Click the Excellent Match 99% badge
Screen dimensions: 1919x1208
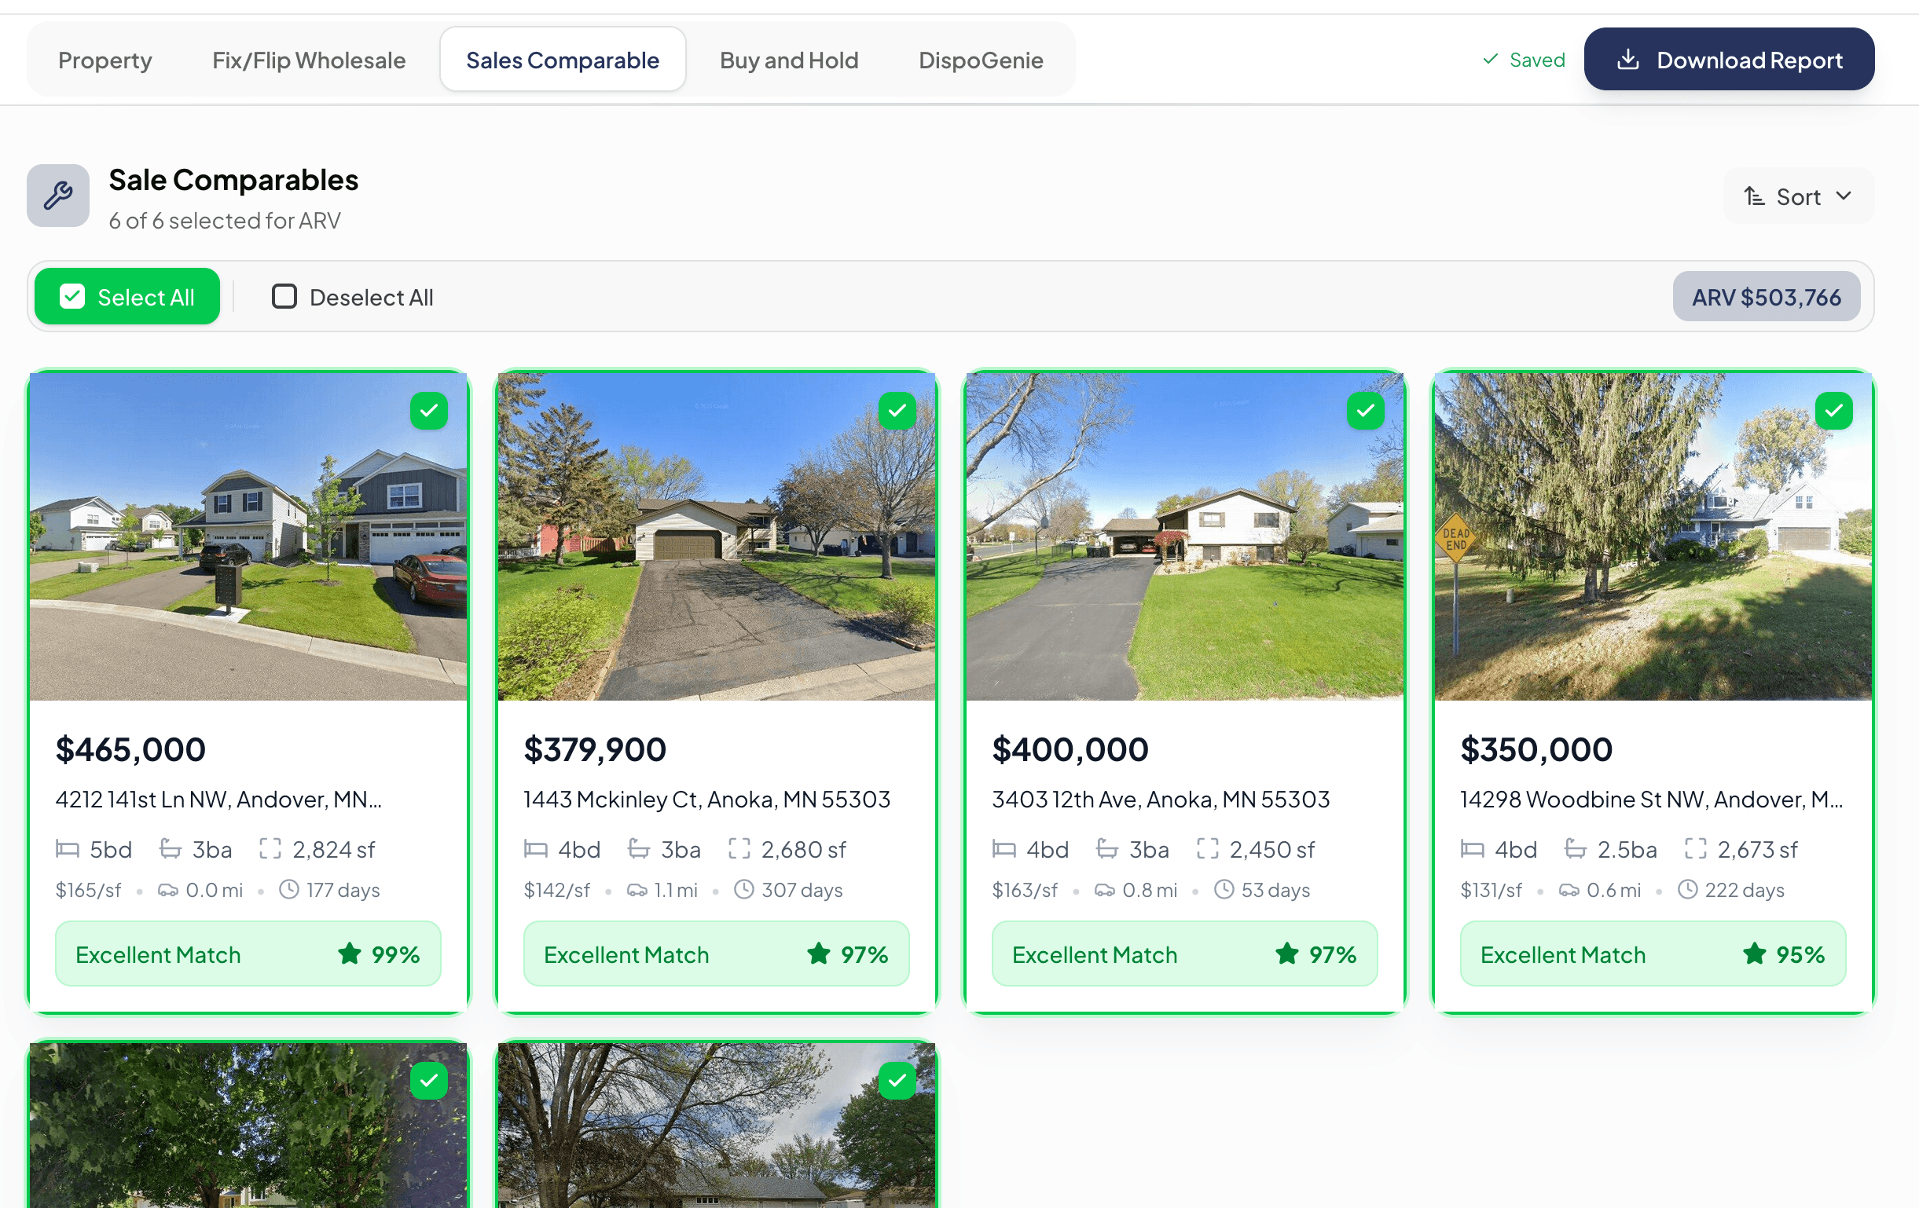[x=248, y=954]
